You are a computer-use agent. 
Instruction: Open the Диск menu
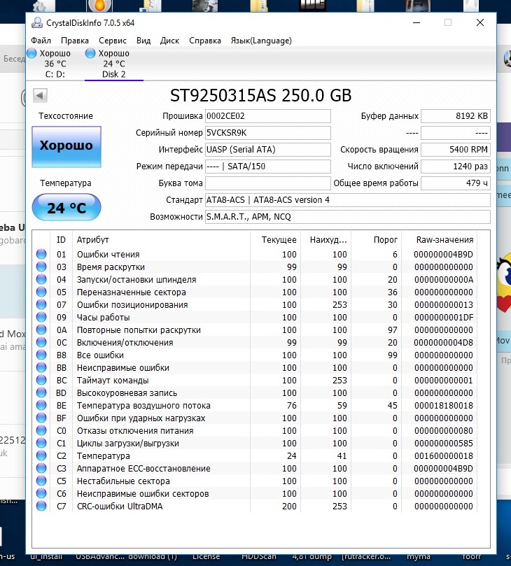click(x=169, y=41)
